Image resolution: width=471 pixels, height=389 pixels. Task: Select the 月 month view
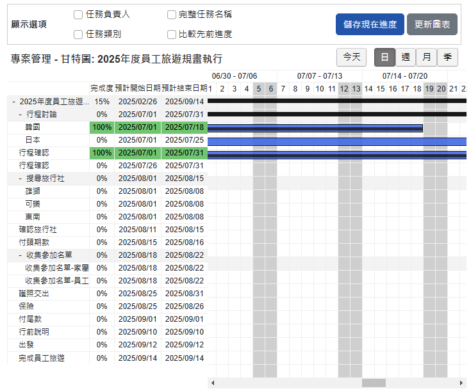tap(427, 57)
